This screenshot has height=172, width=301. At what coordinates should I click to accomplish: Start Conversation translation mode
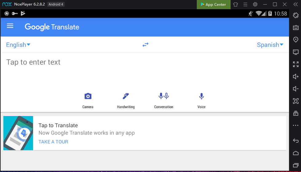164,100
